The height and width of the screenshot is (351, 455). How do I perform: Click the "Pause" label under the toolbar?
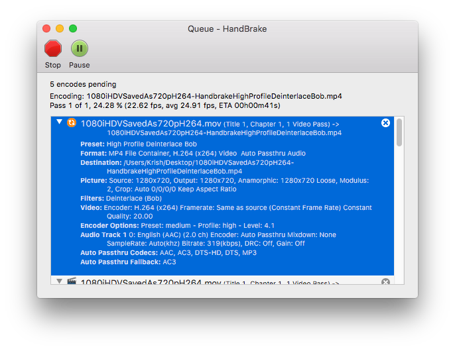79,65
